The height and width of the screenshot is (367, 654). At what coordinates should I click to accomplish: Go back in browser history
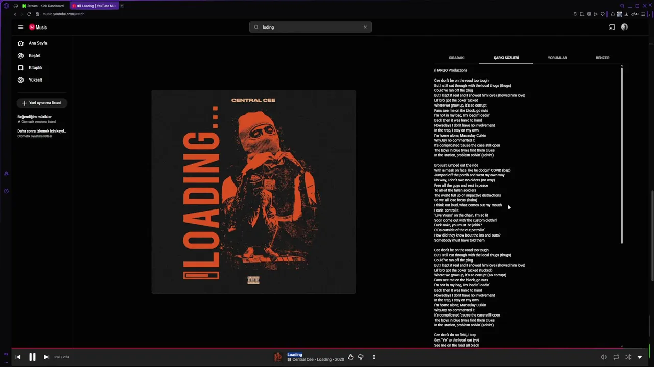point(15,14)
